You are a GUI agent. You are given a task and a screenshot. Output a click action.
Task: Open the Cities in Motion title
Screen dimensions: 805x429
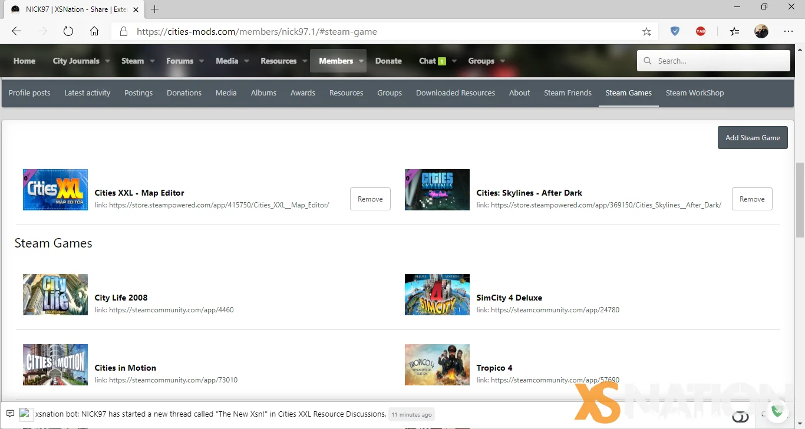click(126, 368)
